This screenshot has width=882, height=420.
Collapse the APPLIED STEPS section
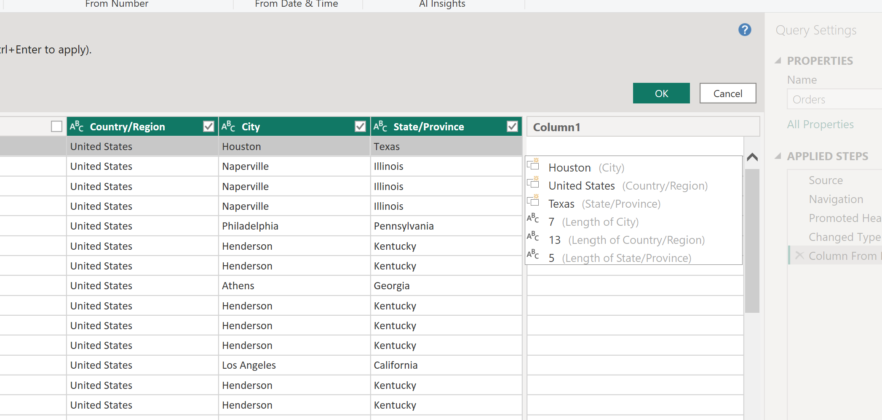click(778, 156)
